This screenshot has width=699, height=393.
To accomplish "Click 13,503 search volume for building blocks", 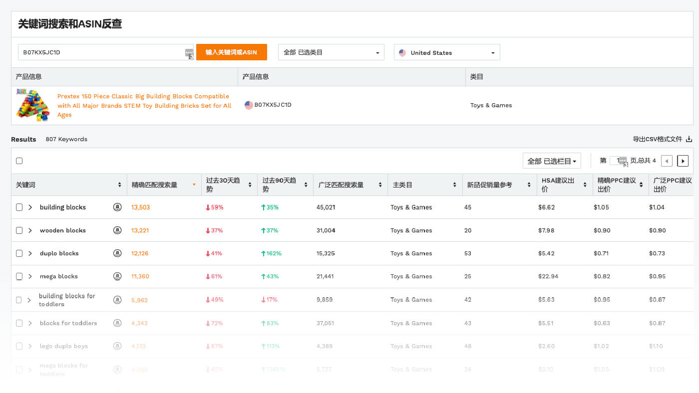I will [x=140, y=207].
